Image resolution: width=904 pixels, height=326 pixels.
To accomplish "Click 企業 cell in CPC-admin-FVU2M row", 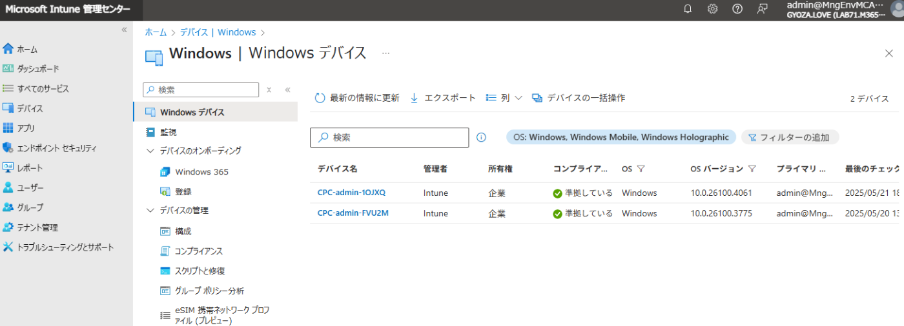I will coord(497,213).
